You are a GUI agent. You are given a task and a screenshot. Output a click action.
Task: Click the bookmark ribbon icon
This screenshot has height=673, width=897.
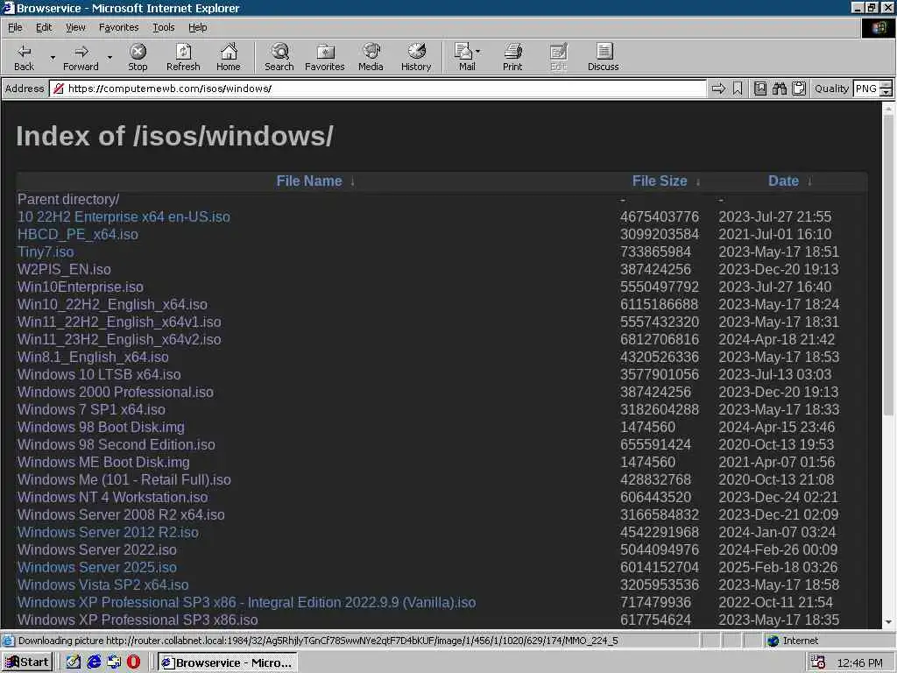pos(738,89)
